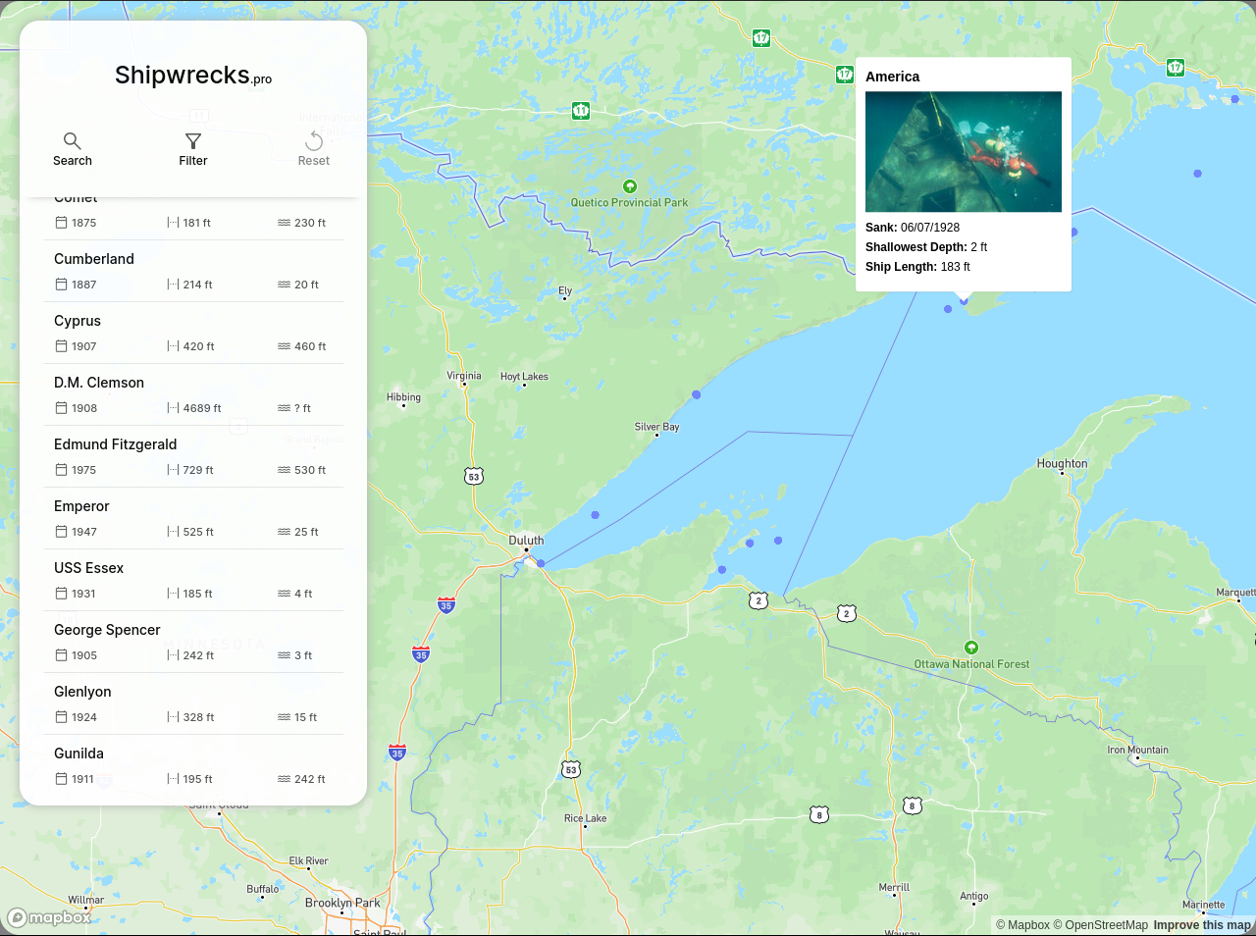
Task: Select the D.M. Clemson shipwreck entry
Action: click(x=193, y=394)
